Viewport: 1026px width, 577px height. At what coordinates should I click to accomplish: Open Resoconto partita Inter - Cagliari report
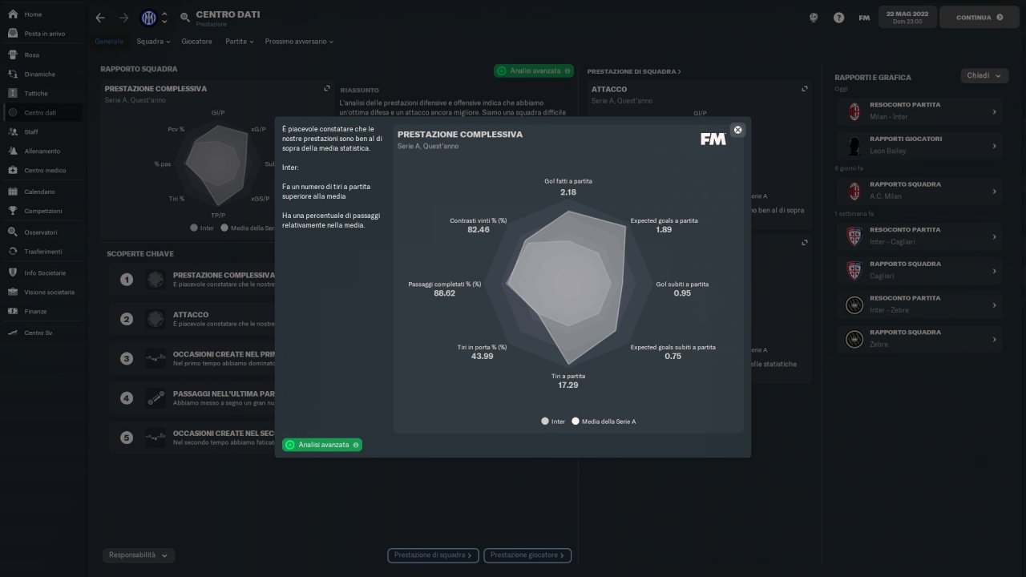(x=919, y=236)
